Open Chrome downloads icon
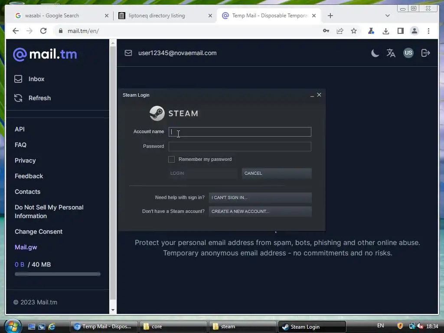This screenshot has height=333, width=444. 385,31
